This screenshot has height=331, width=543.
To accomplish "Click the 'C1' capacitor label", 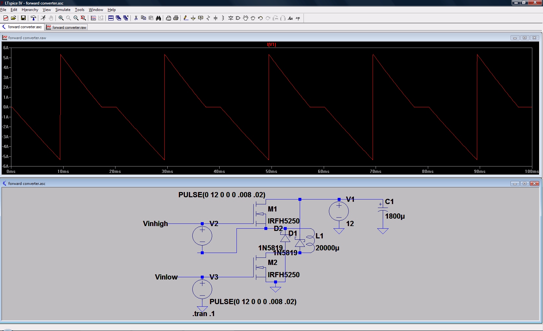I will pos(389,202).
